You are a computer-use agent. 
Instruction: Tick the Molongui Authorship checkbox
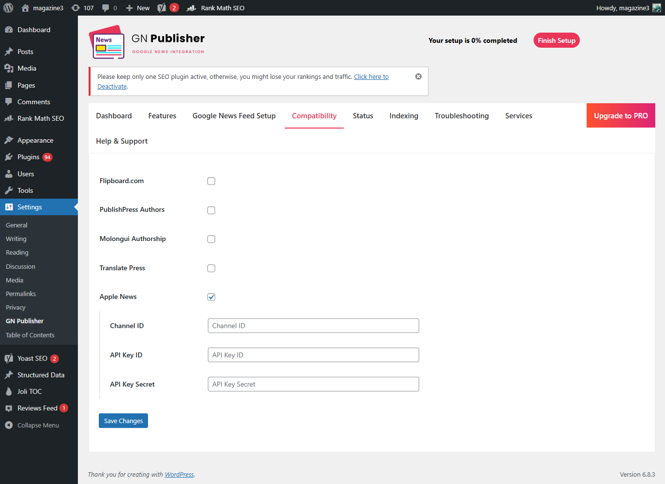pos(211,239)
